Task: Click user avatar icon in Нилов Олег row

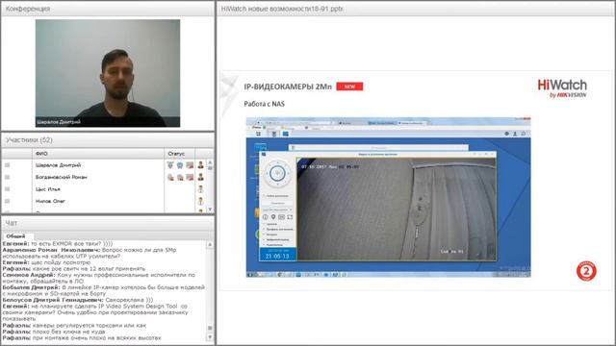Action: point(201,201)
